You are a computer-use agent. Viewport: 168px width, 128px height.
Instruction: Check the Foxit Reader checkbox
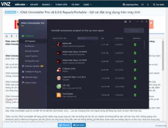(53, 95)
